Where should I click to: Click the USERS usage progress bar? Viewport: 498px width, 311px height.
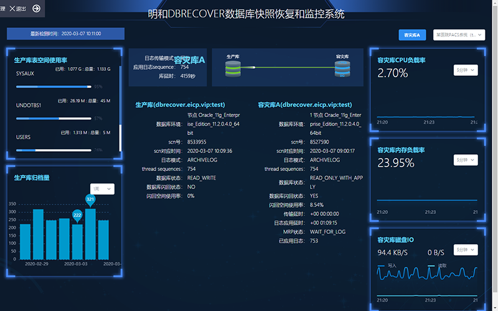click(x=54, y=150)
